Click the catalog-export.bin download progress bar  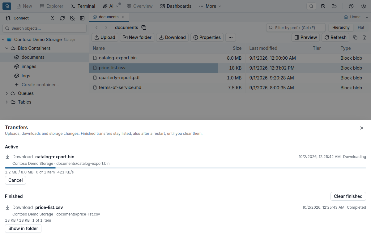[x=185, y=168]
